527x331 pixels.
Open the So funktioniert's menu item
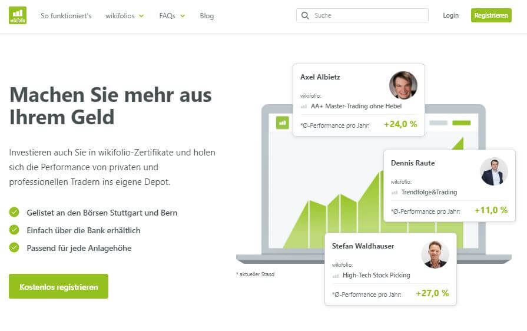66,16
